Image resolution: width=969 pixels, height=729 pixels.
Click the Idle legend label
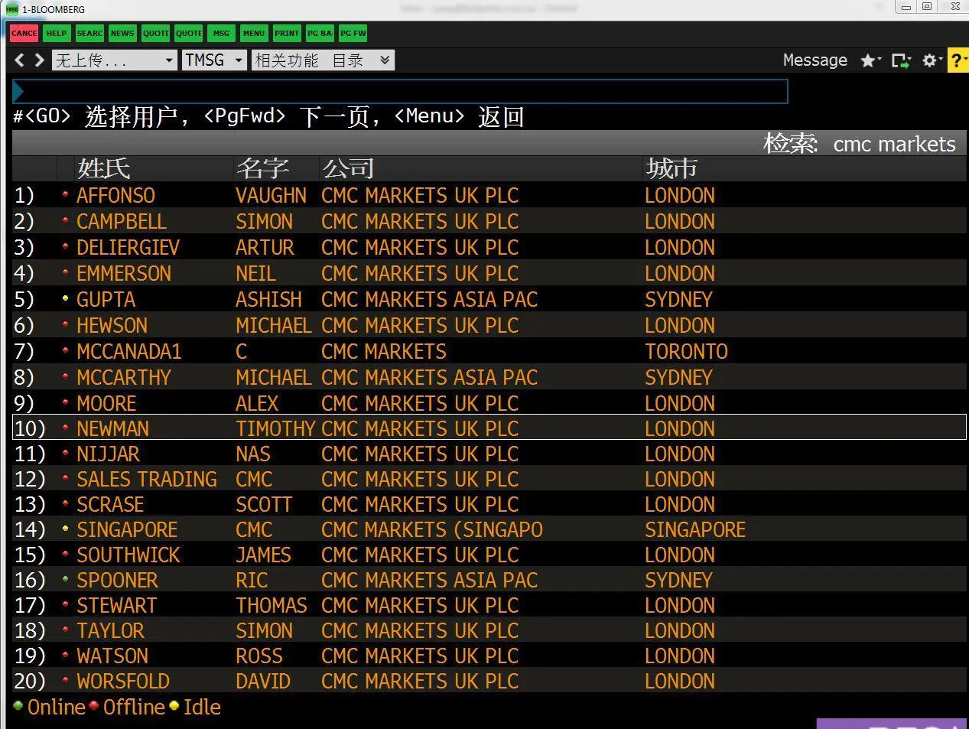202,708
